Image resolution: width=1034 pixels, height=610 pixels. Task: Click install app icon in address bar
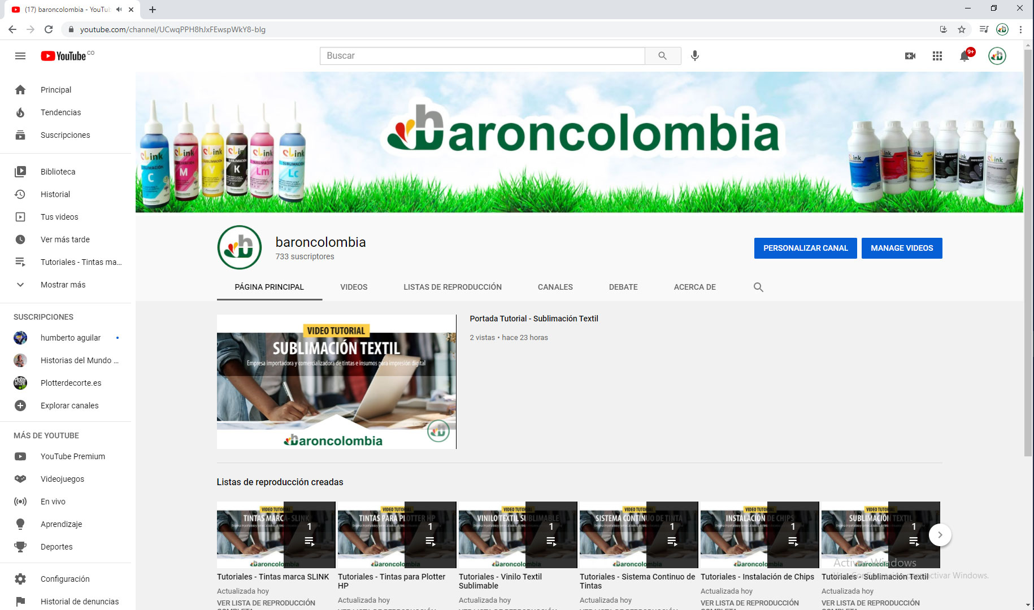943,29
